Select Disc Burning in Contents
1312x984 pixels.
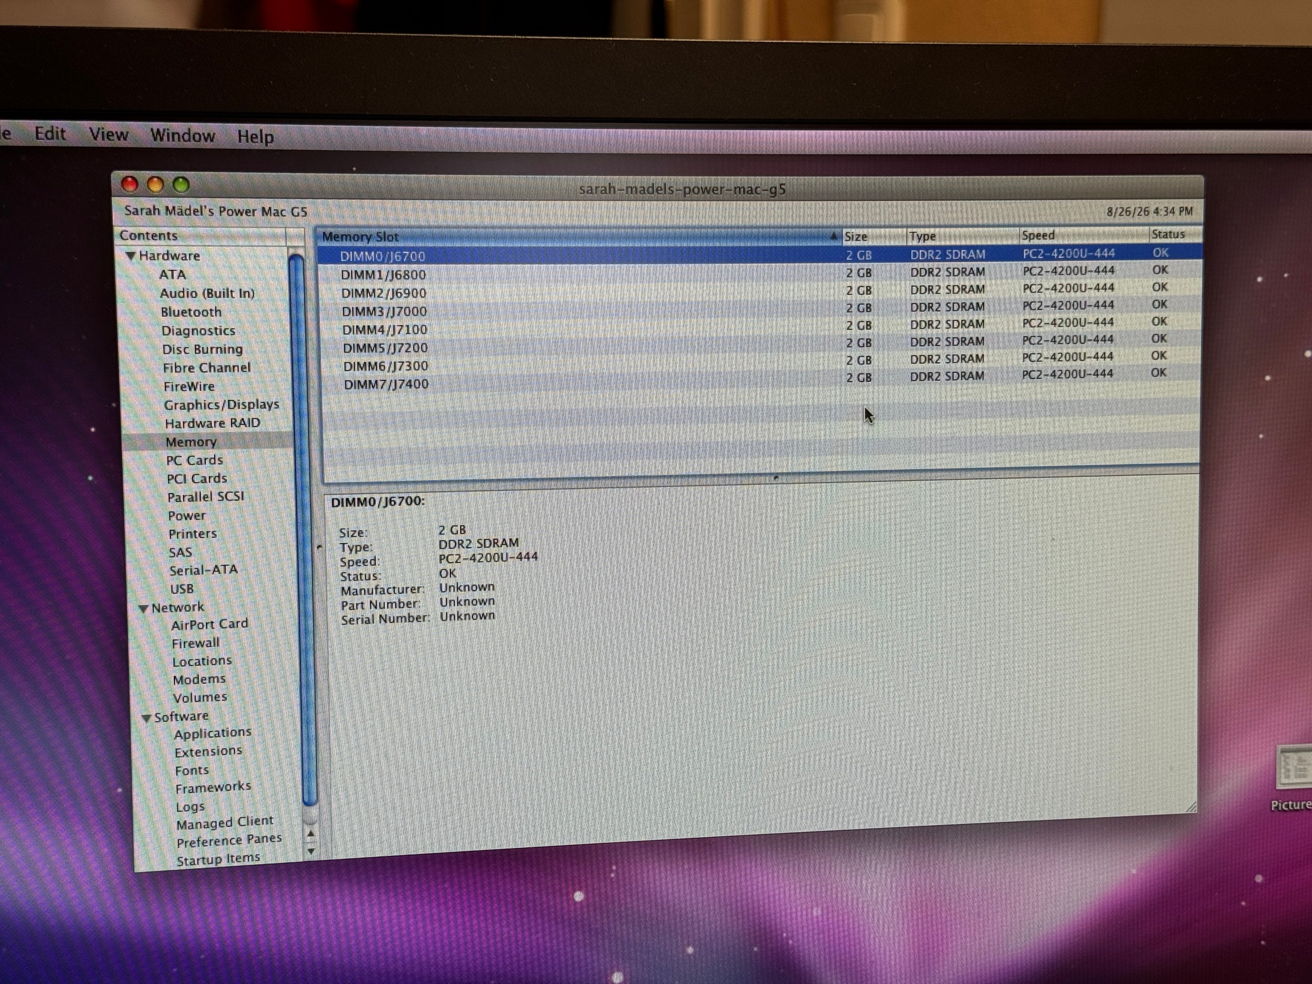pyautogui.click(x=202, y=349)
